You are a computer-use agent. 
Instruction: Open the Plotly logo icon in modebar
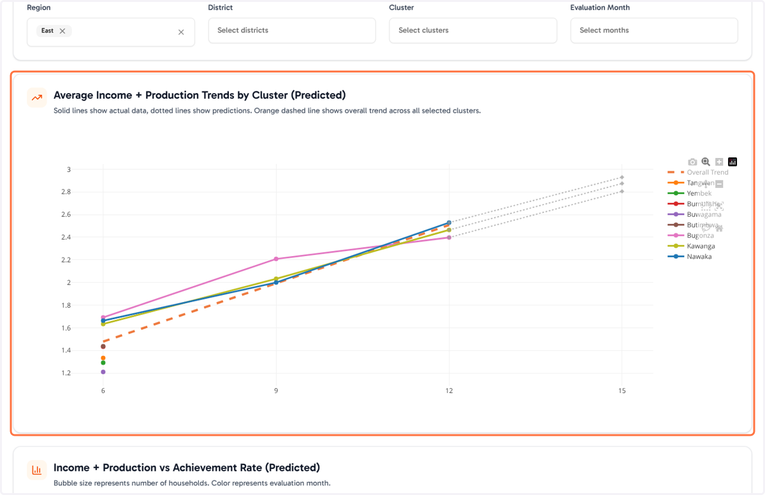pos(732,162)
